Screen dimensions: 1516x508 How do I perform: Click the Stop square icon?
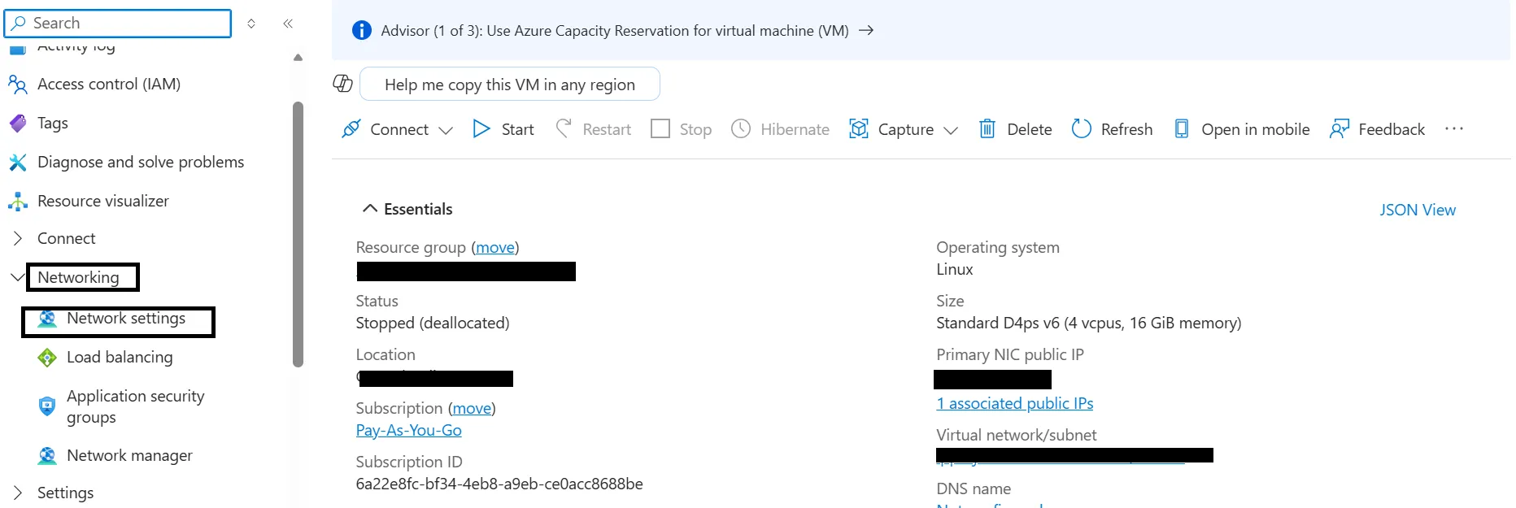[660, 128]
